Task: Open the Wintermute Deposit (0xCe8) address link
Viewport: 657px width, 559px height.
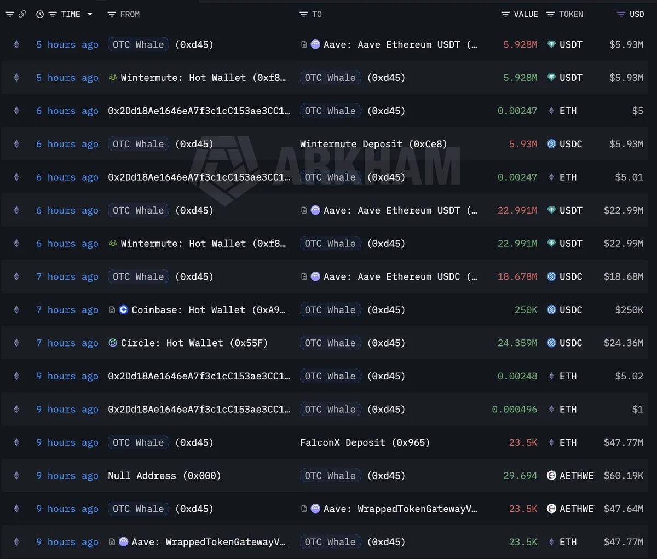Action: point(373,144)
